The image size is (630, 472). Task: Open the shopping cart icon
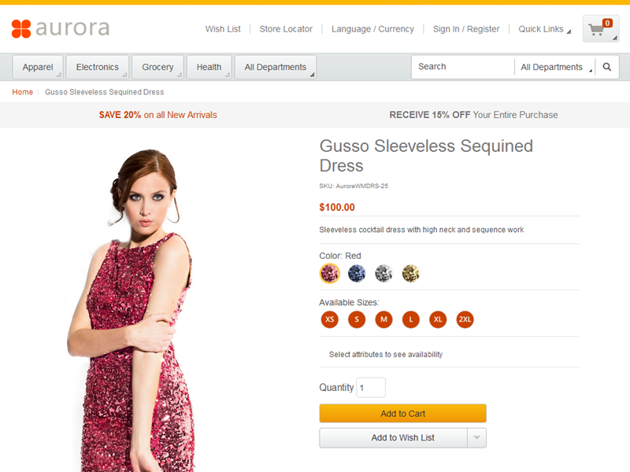point(600,29)
